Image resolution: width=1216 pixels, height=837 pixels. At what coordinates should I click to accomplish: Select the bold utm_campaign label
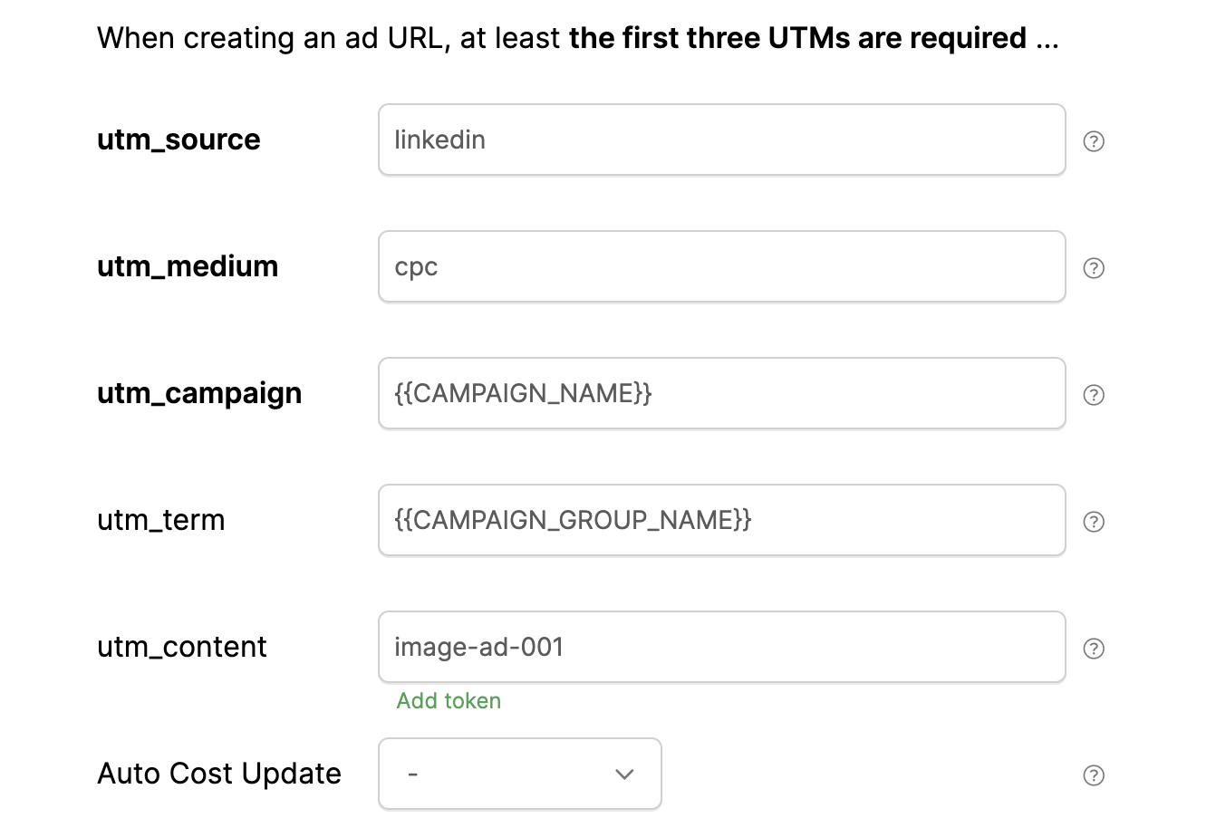click(199, 393)
